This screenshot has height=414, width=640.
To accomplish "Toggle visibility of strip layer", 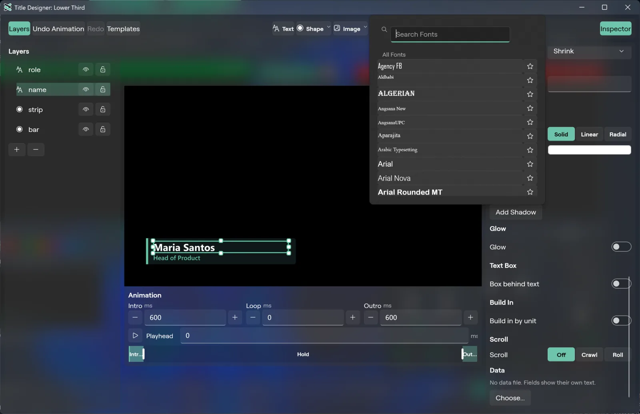I will [86, 109].
